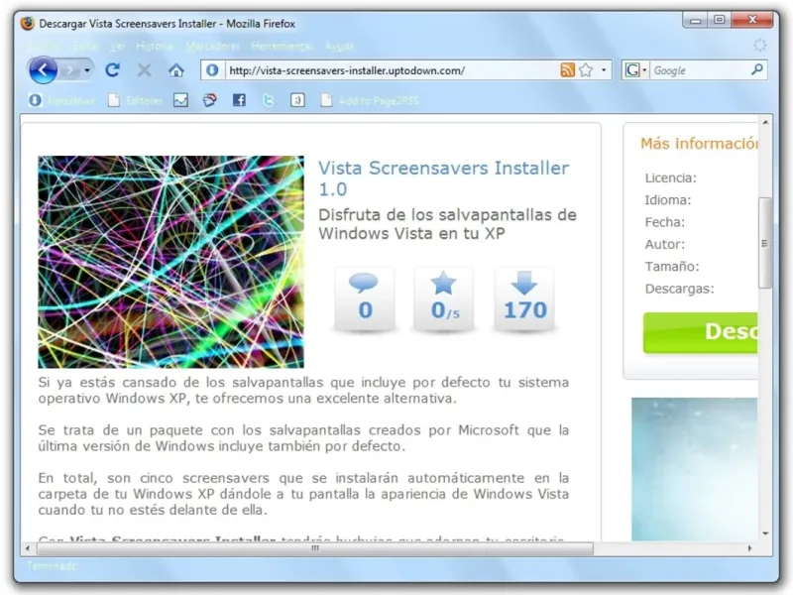The height and width of the screenshot is (595, 793).
Task: Open the Editar menu
Action: click(x=85, y=46)
